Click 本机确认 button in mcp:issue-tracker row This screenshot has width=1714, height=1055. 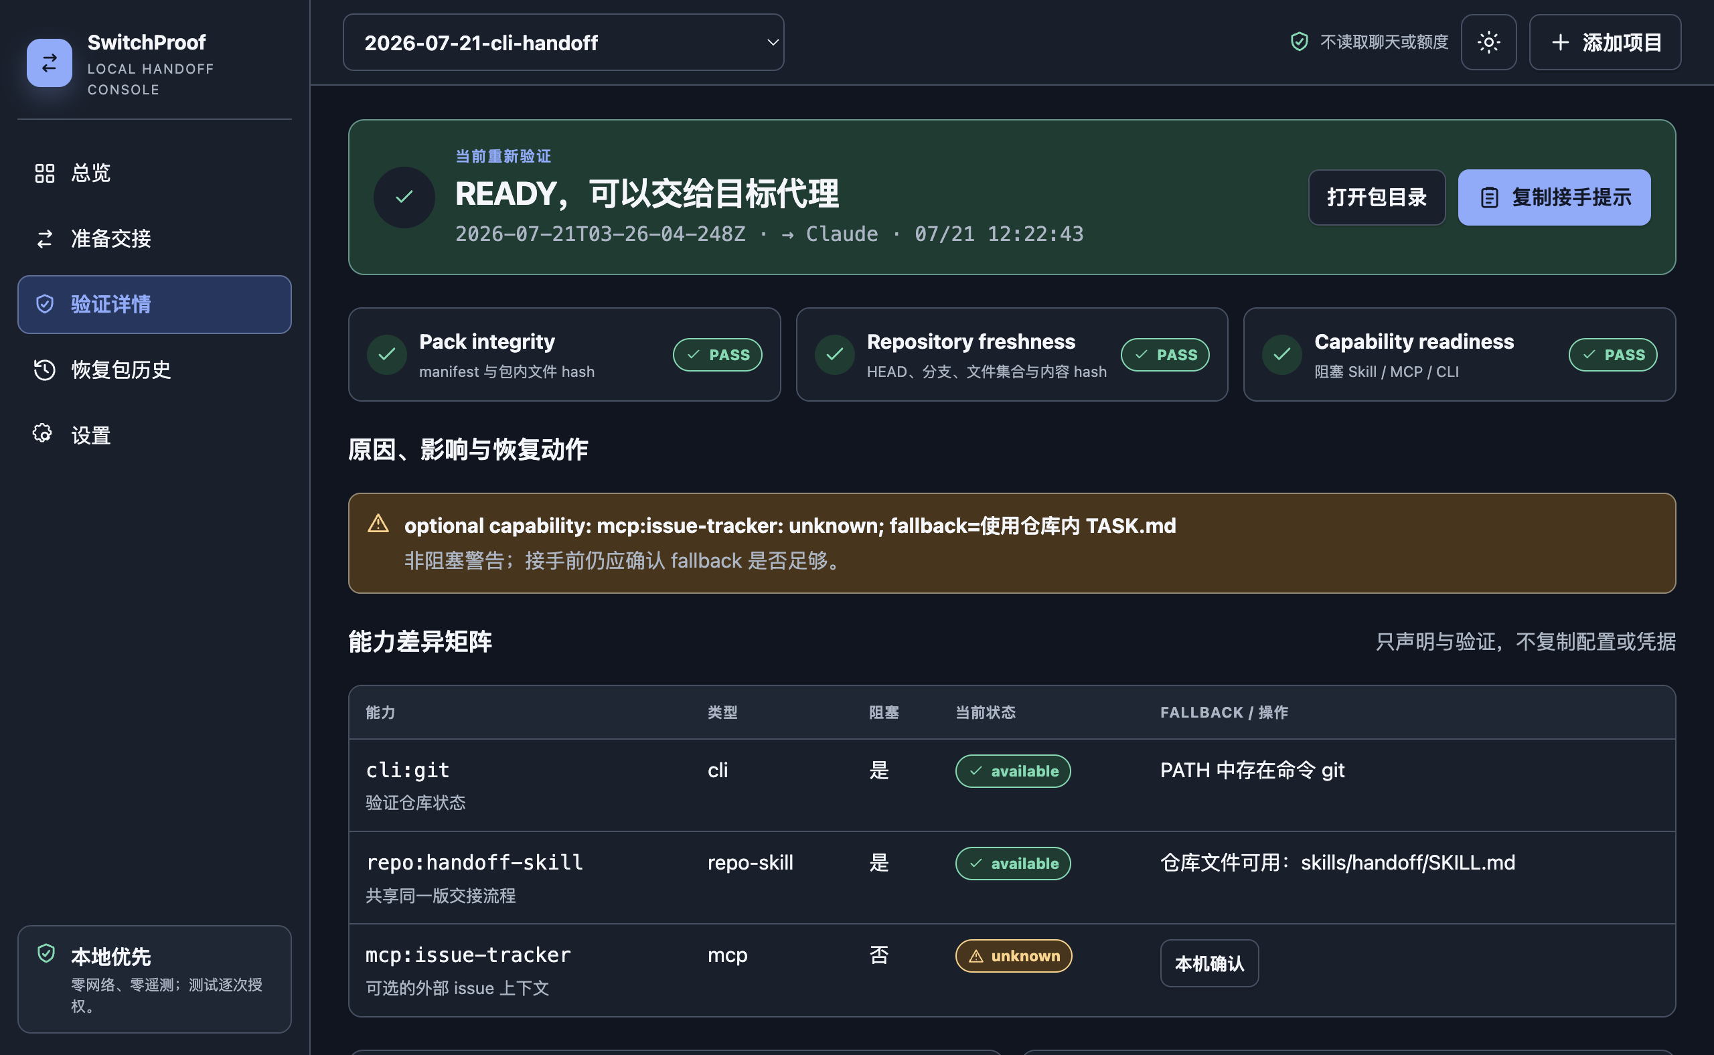(x=1209, y=963)
